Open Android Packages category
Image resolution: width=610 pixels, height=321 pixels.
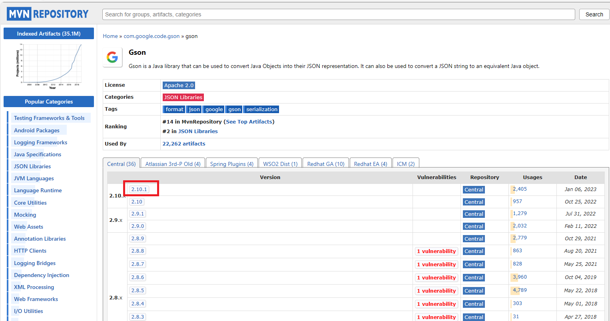pyautogui.click(x=37, y=130)
